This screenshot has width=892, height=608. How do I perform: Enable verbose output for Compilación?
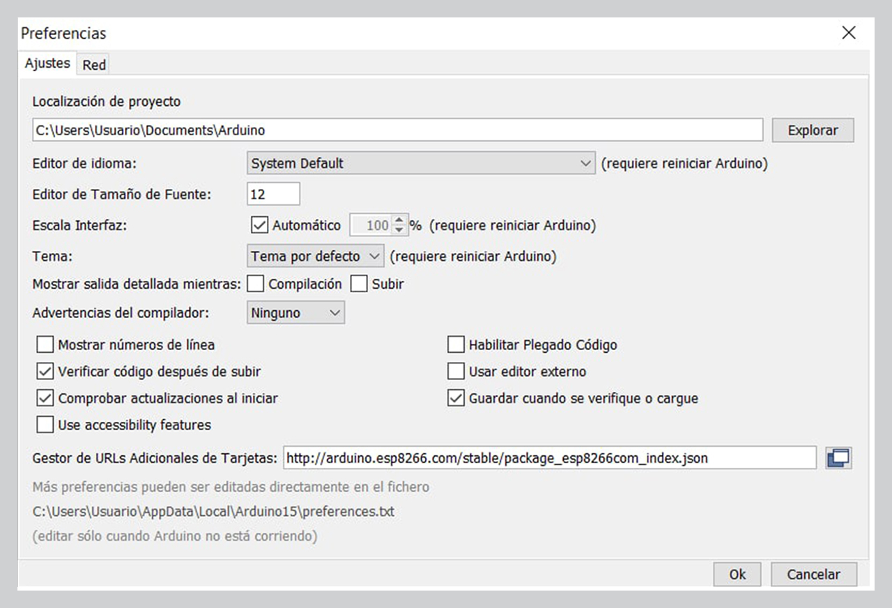pyautogui.click(x=255, y=284)
